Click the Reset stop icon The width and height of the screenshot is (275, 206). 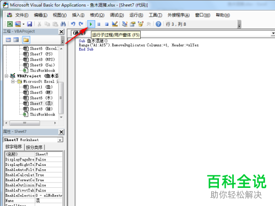point(107,24)
